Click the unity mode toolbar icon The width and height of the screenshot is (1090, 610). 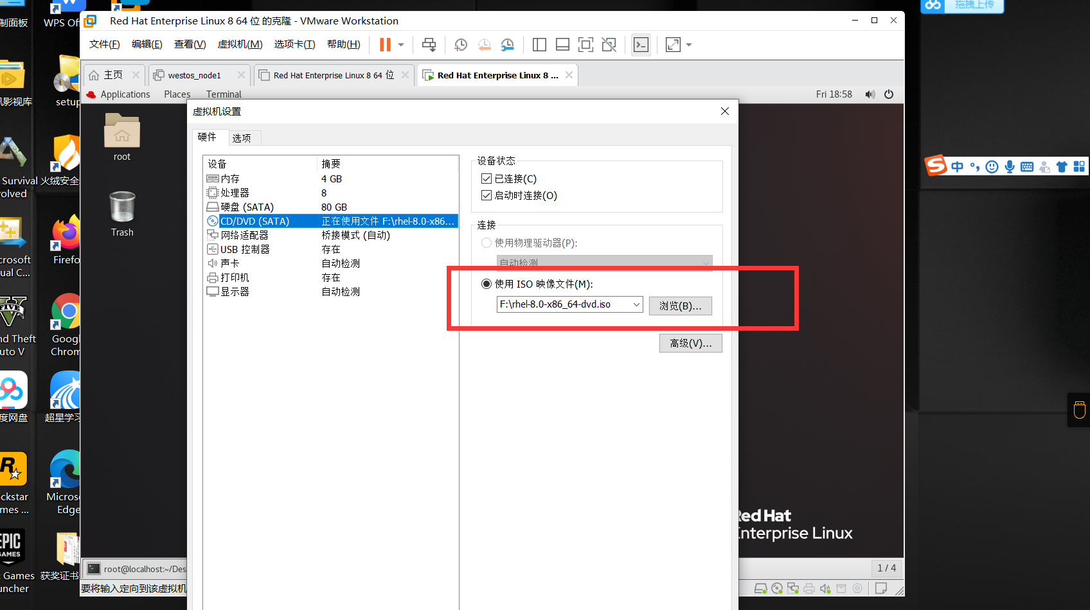pos(609,44)
